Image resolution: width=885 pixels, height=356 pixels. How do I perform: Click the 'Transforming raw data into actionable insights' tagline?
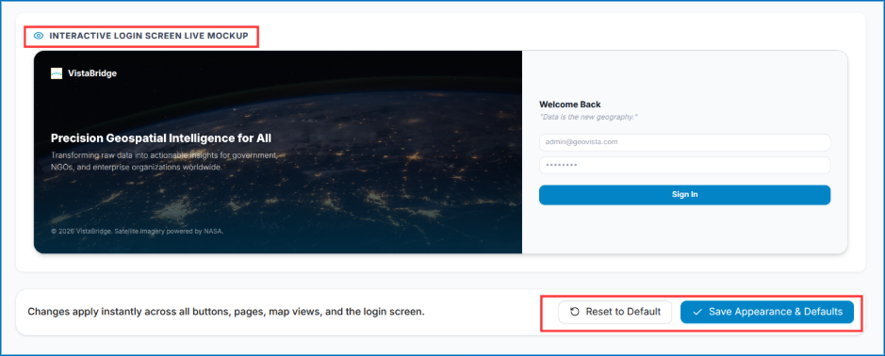click(164, 161)
